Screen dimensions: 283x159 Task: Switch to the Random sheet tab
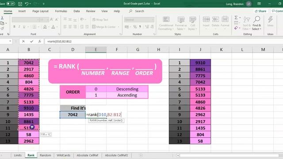coord(45,155)
